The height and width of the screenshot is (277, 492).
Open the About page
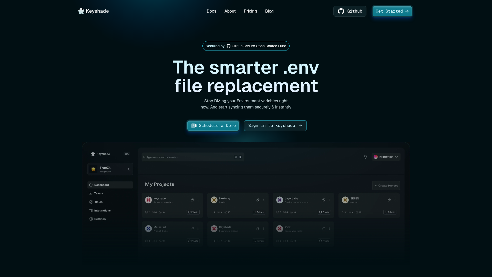tap(230, 11)
